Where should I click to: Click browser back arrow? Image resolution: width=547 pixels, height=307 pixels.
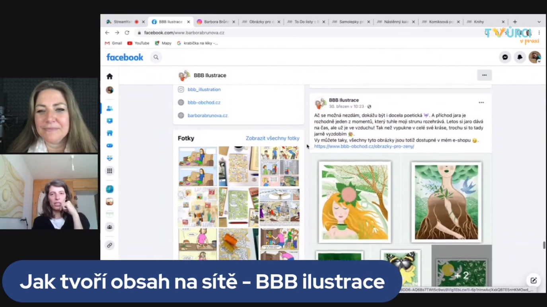(107, 33)
